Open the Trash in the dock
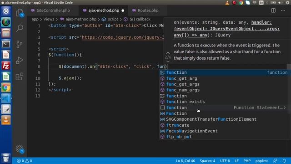 click(x=6, y=158)
